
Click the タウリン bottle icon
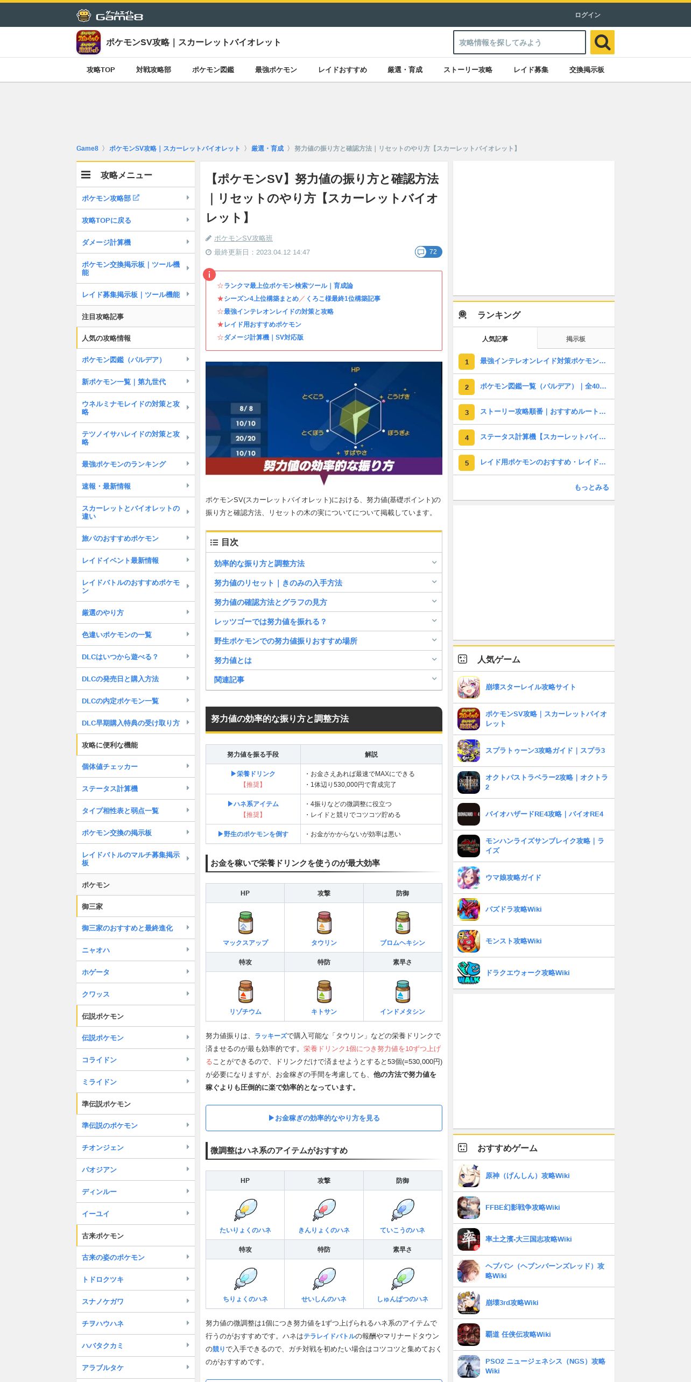click(x=324, y=923)
